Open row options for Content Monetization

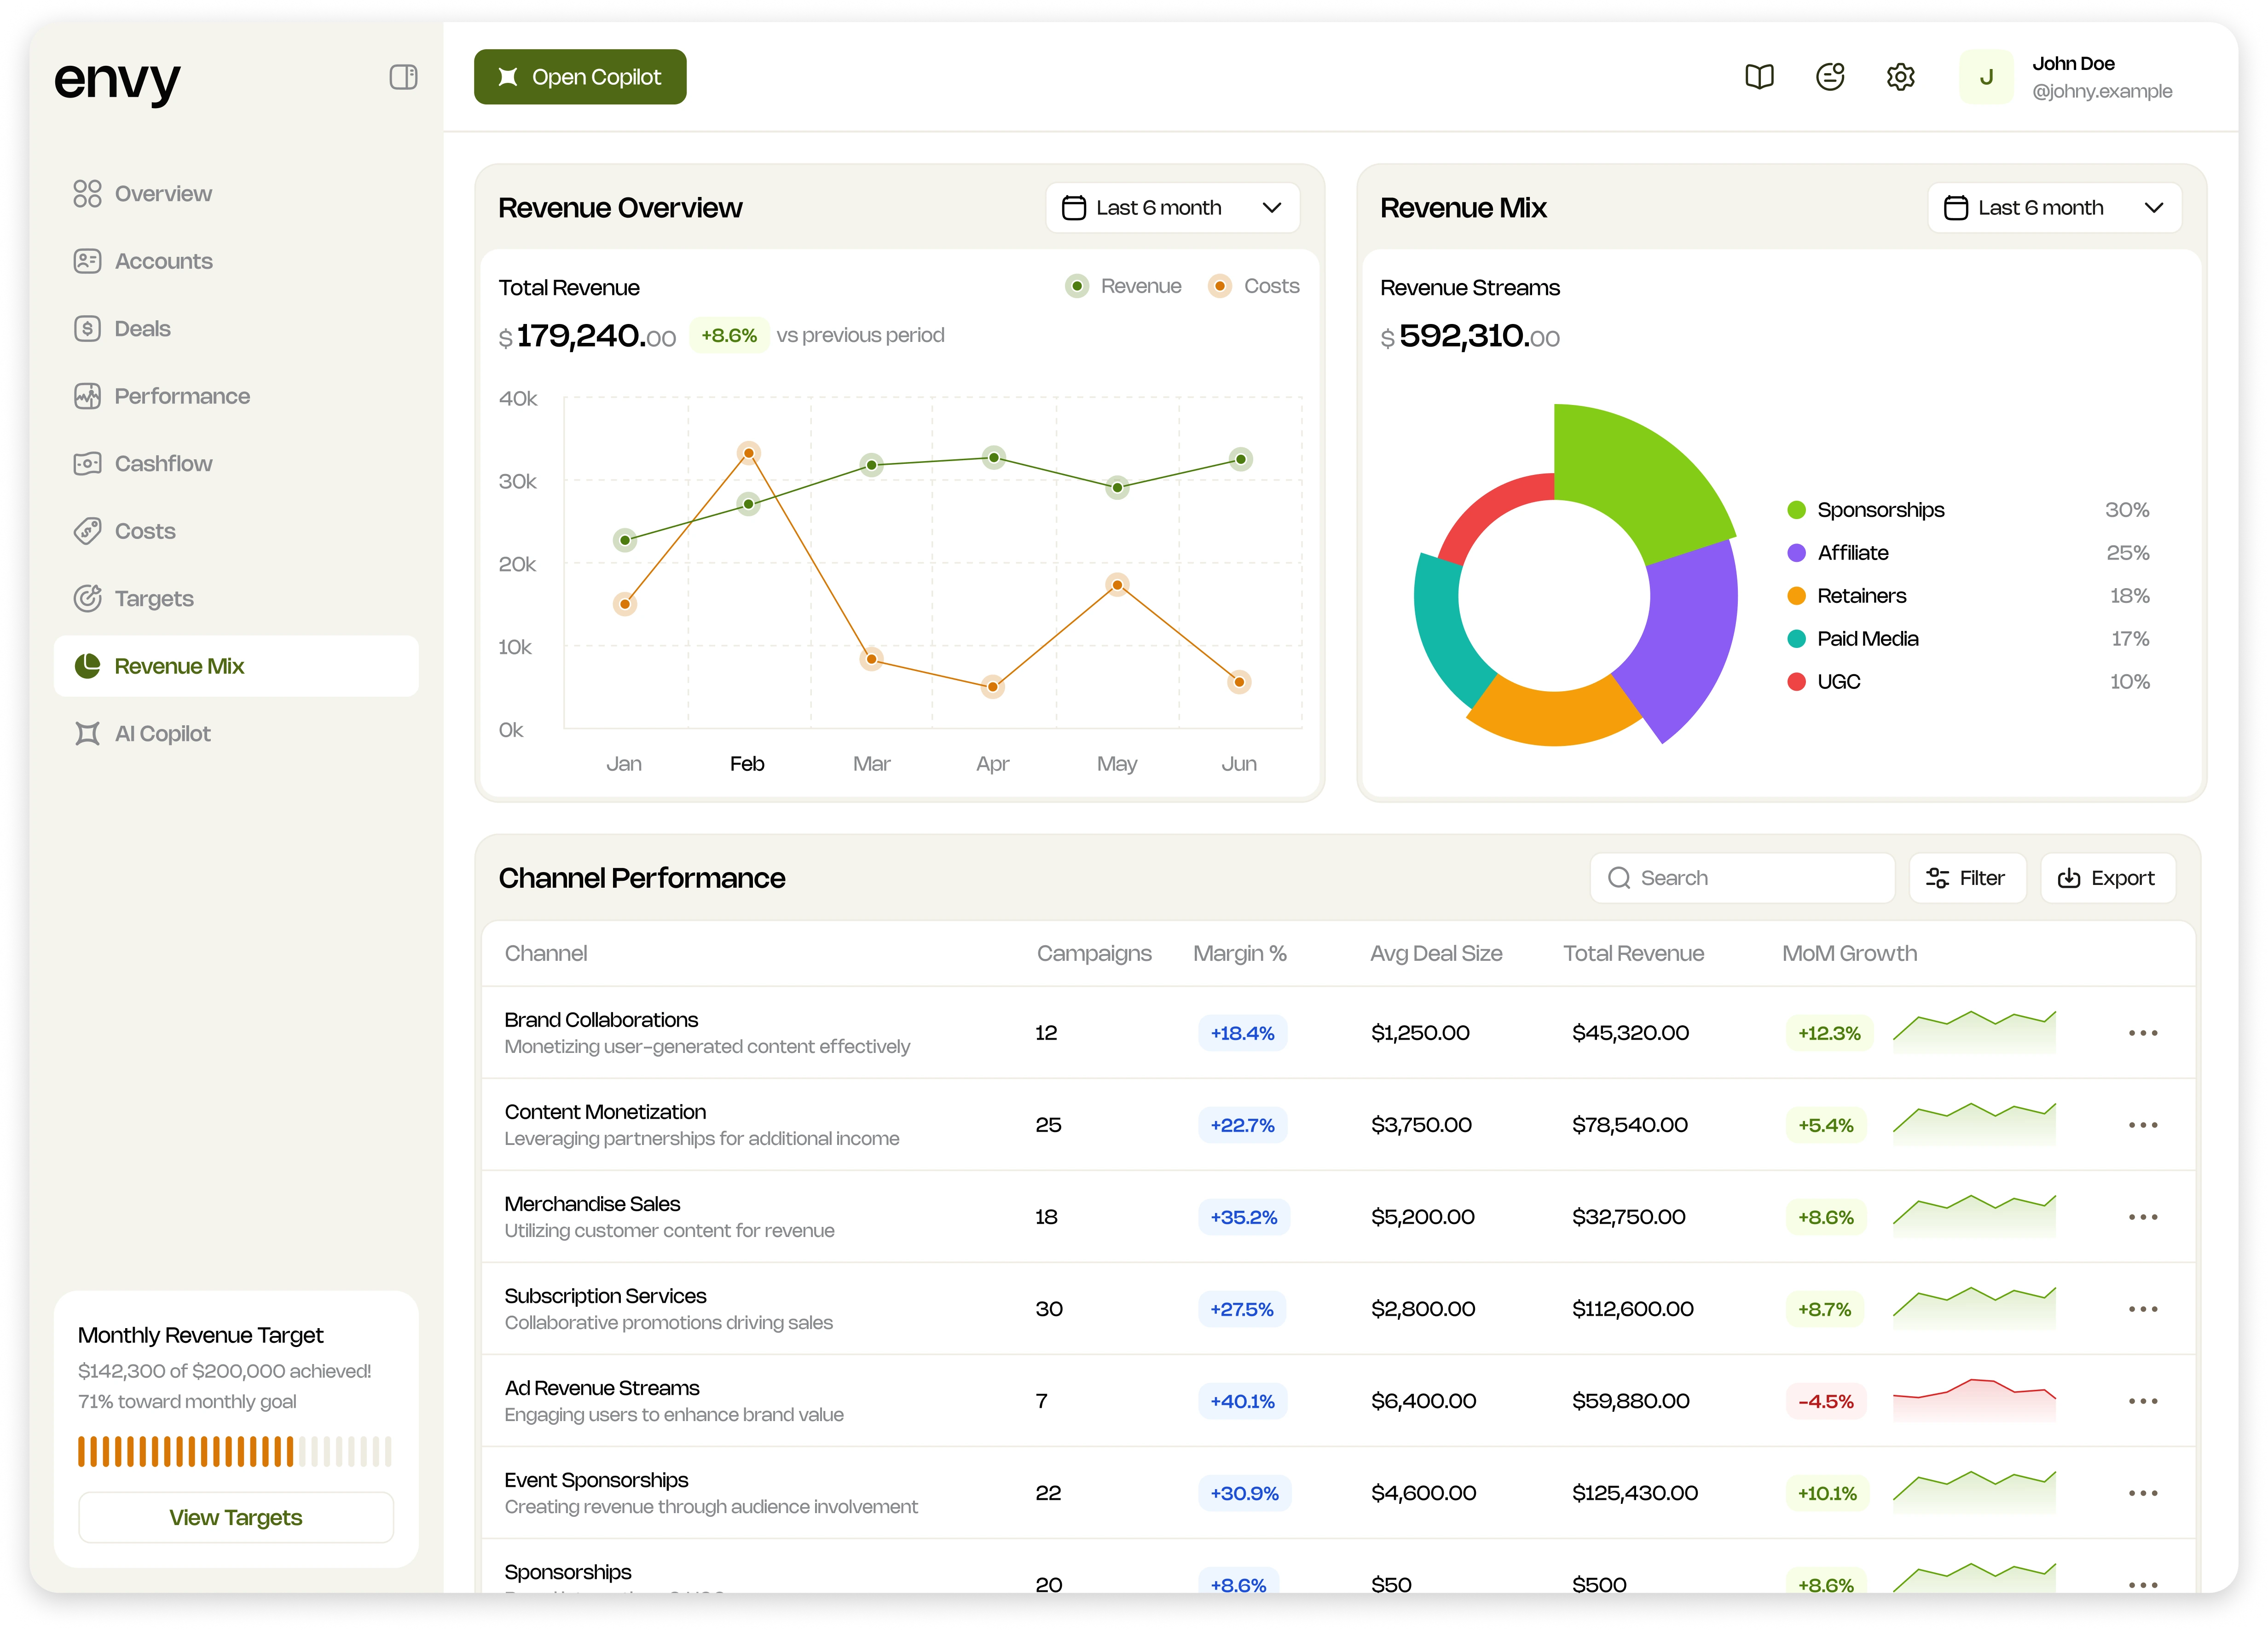tap(2143, 1125)
